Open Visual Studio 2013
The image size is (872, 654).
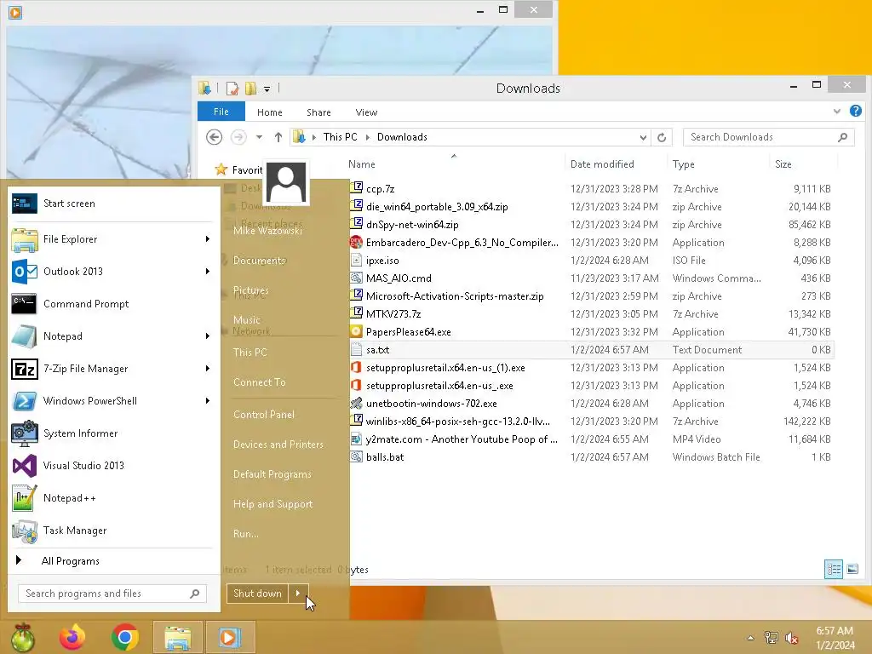click(x=114, y=466)
